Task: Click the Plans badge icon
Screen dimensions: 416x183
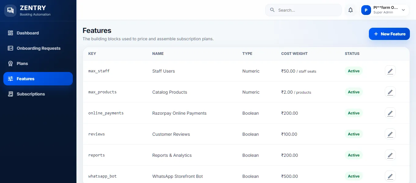Action: tap(10, 63)
